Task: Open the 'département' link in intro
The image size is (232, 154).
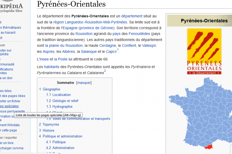Action: [x=132, y=16]
